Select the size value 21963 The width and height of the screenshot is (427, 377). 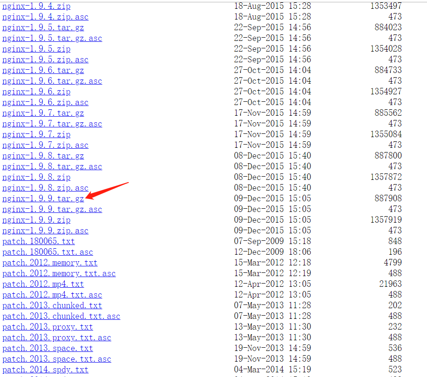391,284
